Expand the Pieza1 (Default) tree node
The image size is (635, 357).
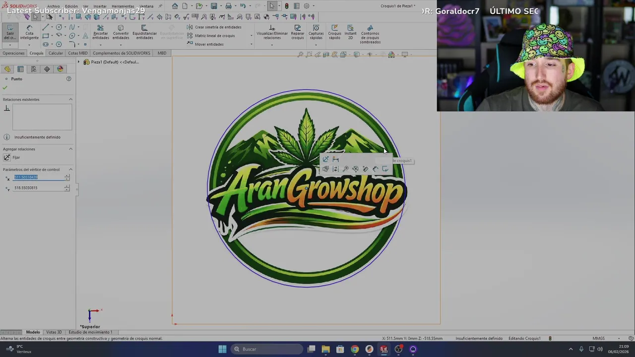78,62
